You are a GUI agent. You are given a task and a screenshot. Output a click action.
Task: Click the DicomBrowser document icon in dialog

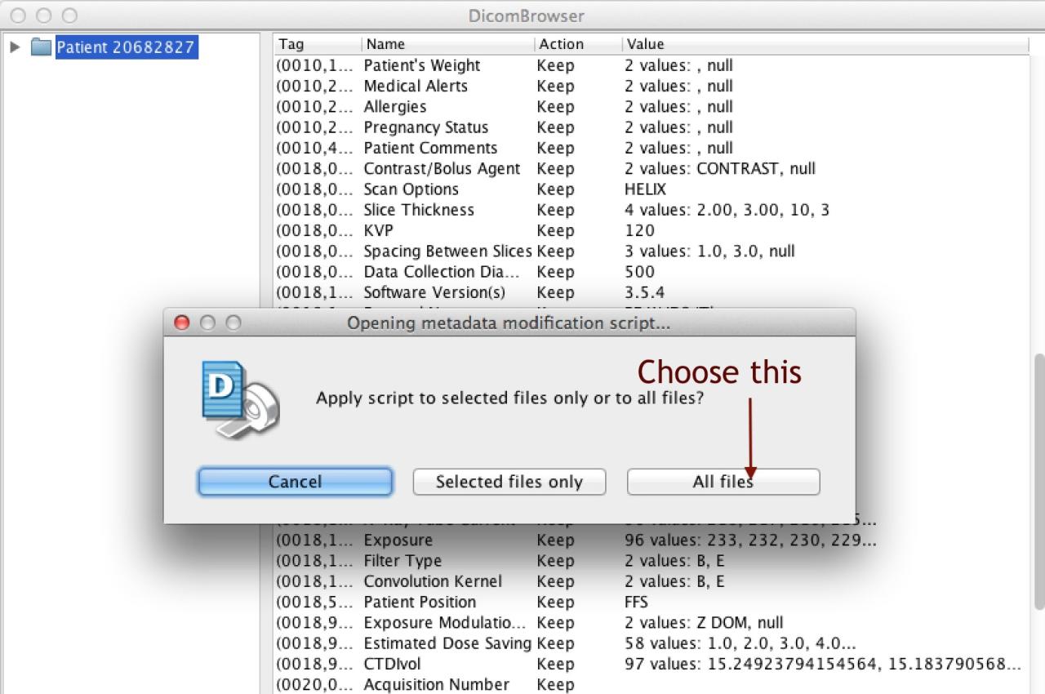[x=240, y=400]
